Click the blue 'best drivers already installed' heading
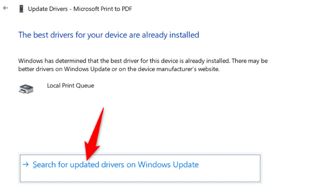Viewport: 314px width, 190px height. pyautogui.click(x=108, y=35)
